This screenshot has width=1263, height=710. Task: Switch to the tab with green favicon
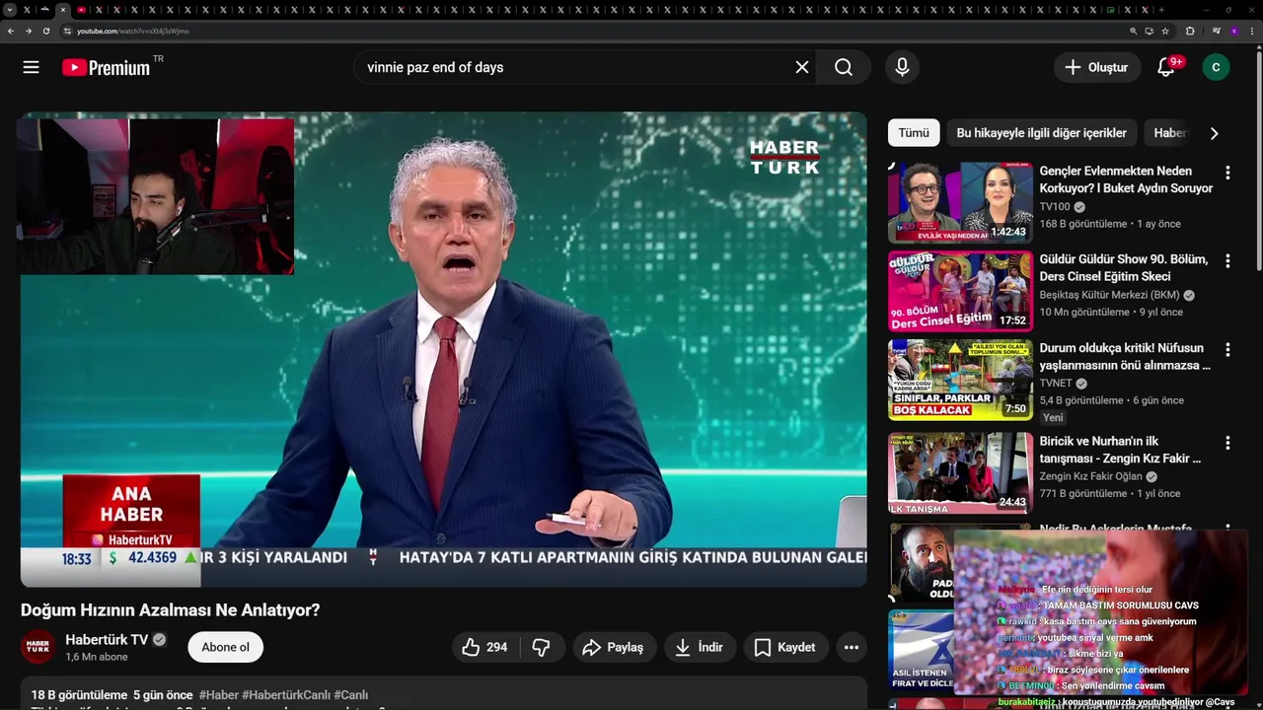coord(1111,10)
